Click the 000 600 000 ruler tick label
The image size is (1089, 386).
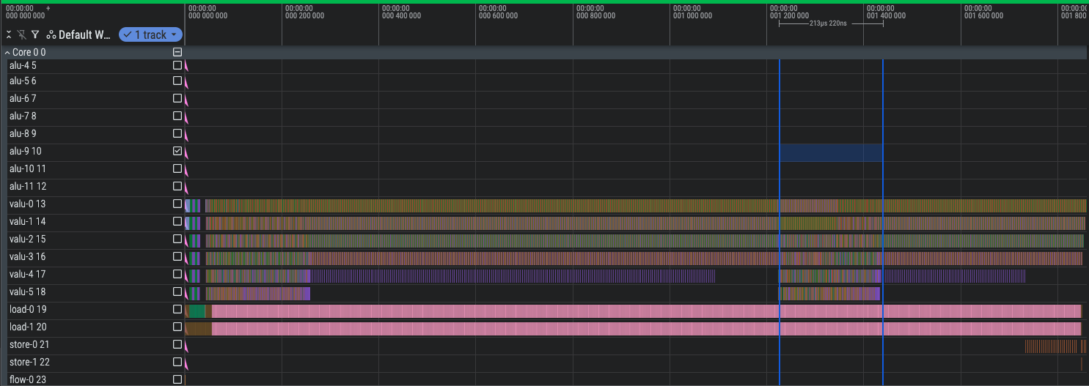498,15
